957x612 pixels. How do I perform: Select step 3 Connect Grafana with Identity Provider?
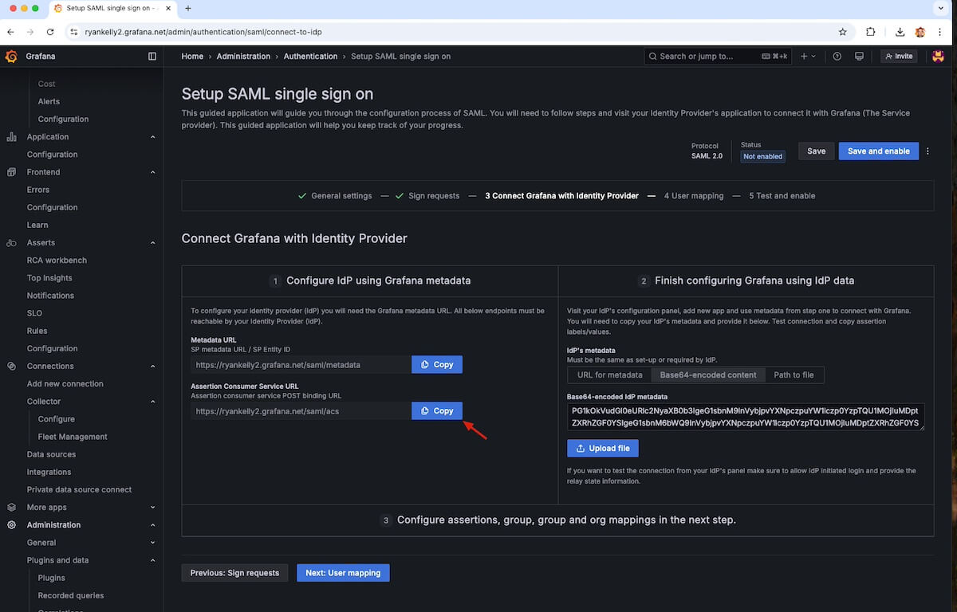point(561,196)
